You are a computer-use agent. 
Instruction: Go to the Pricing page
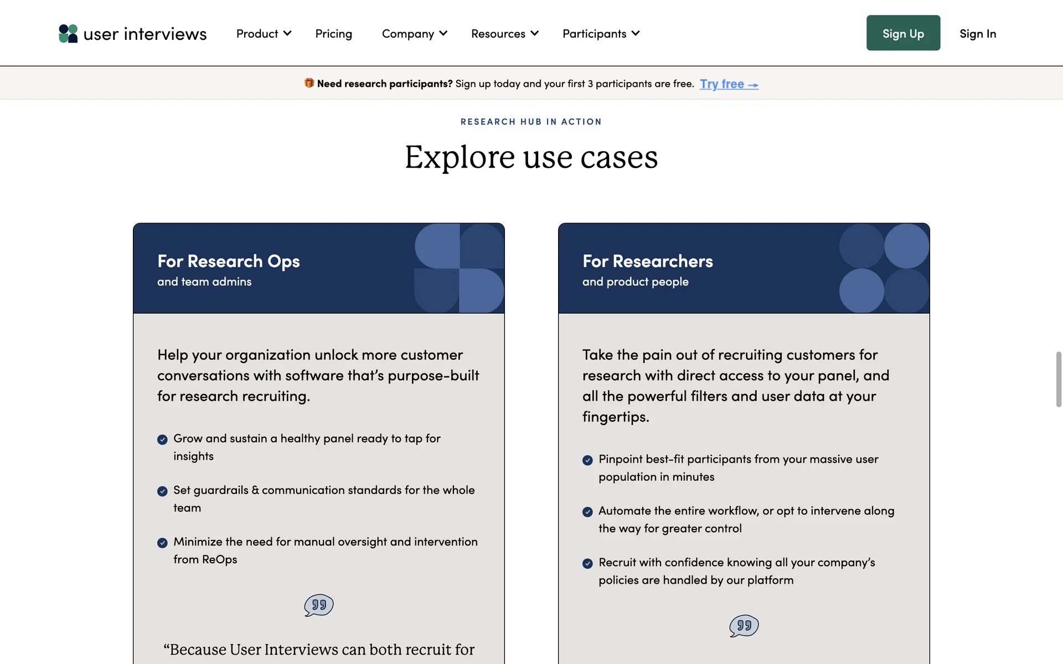coord(333,34)
